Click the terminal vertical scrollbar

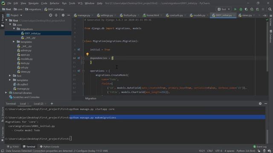(267, 136)
